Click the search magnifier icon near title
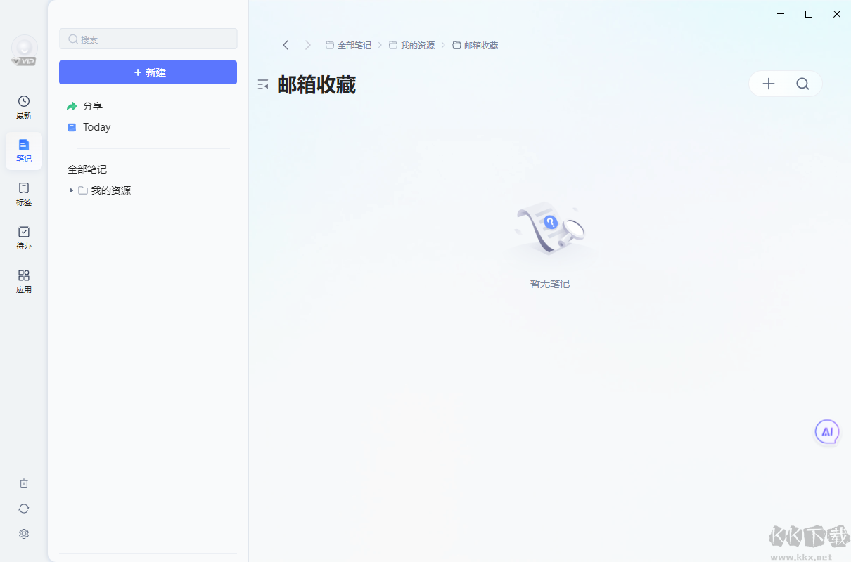851x562 pixels. pos(802,84)
